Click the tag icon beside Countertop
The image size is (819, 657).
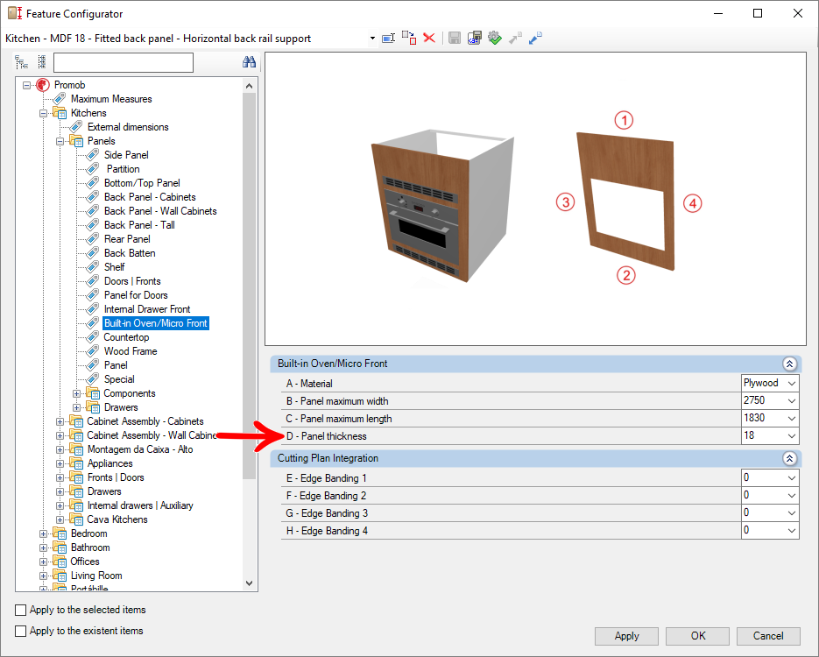point(93,337)
